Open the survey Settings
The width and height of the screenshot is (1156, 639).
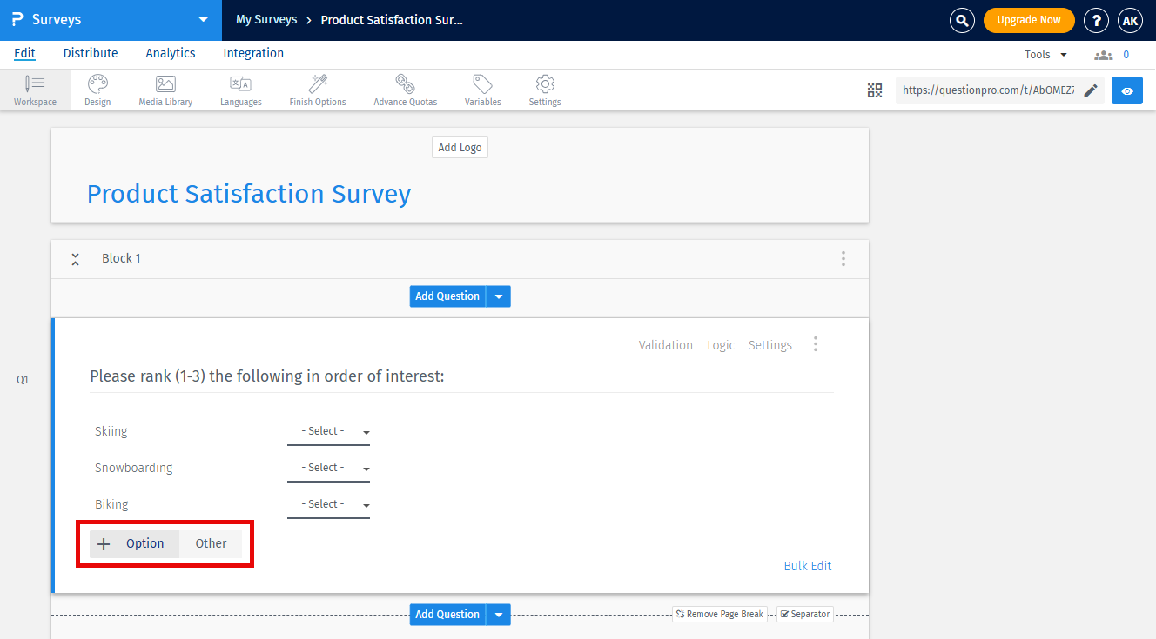pos(544,90)
